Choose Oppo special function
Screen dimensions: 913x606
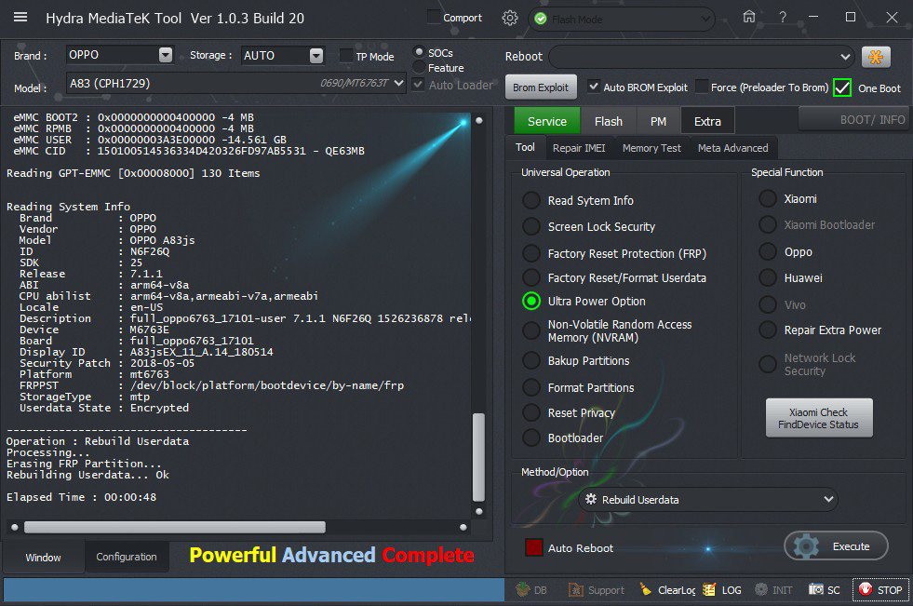(x=768, y=251)
